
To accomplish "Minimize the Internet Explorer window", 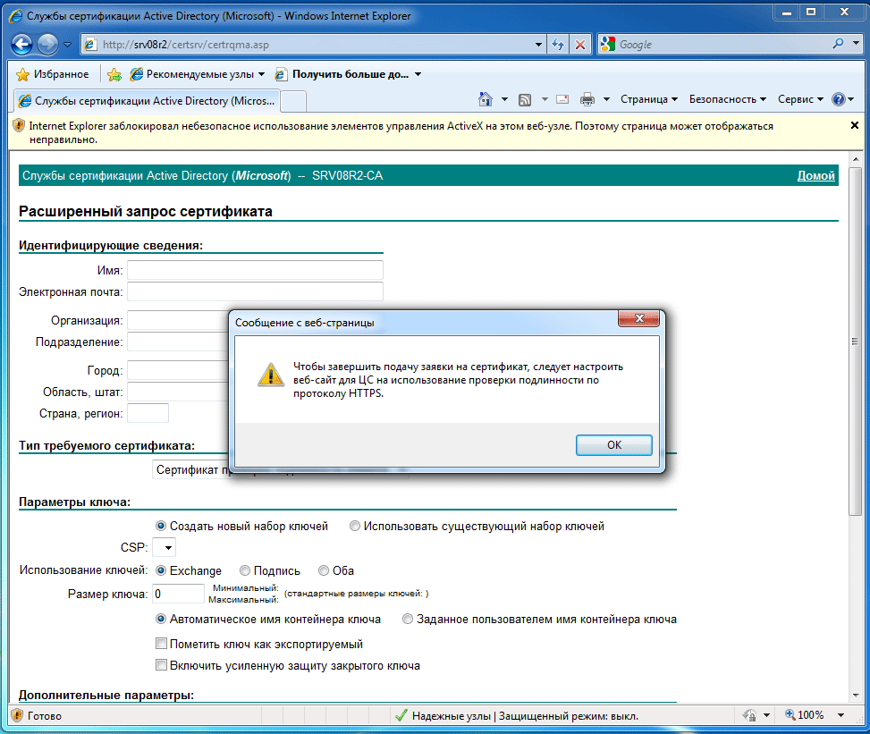I will (787, 13).
